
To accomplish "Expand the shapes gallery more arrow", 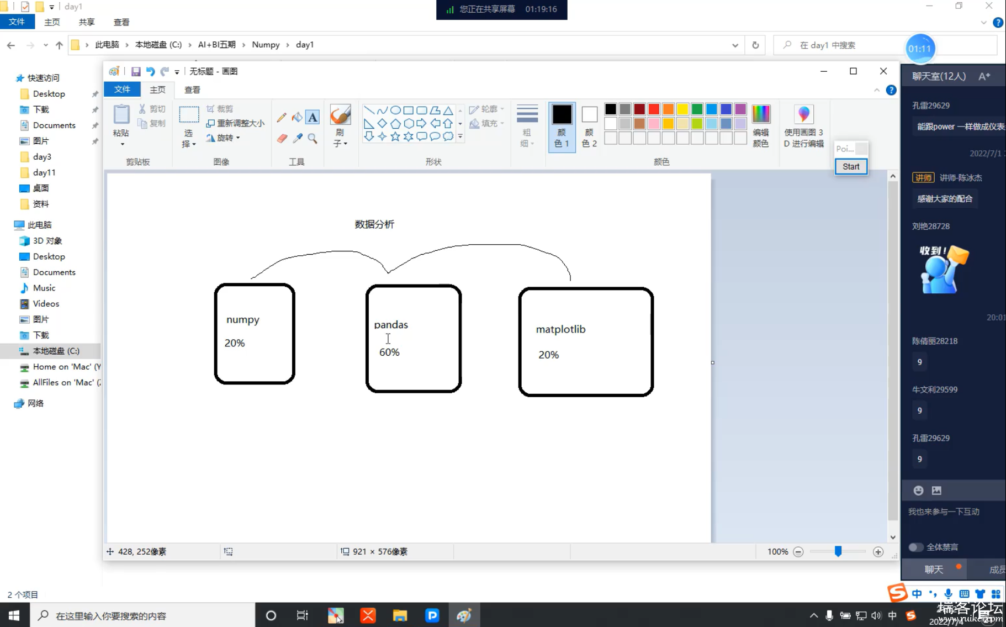I will pos(460,136).
